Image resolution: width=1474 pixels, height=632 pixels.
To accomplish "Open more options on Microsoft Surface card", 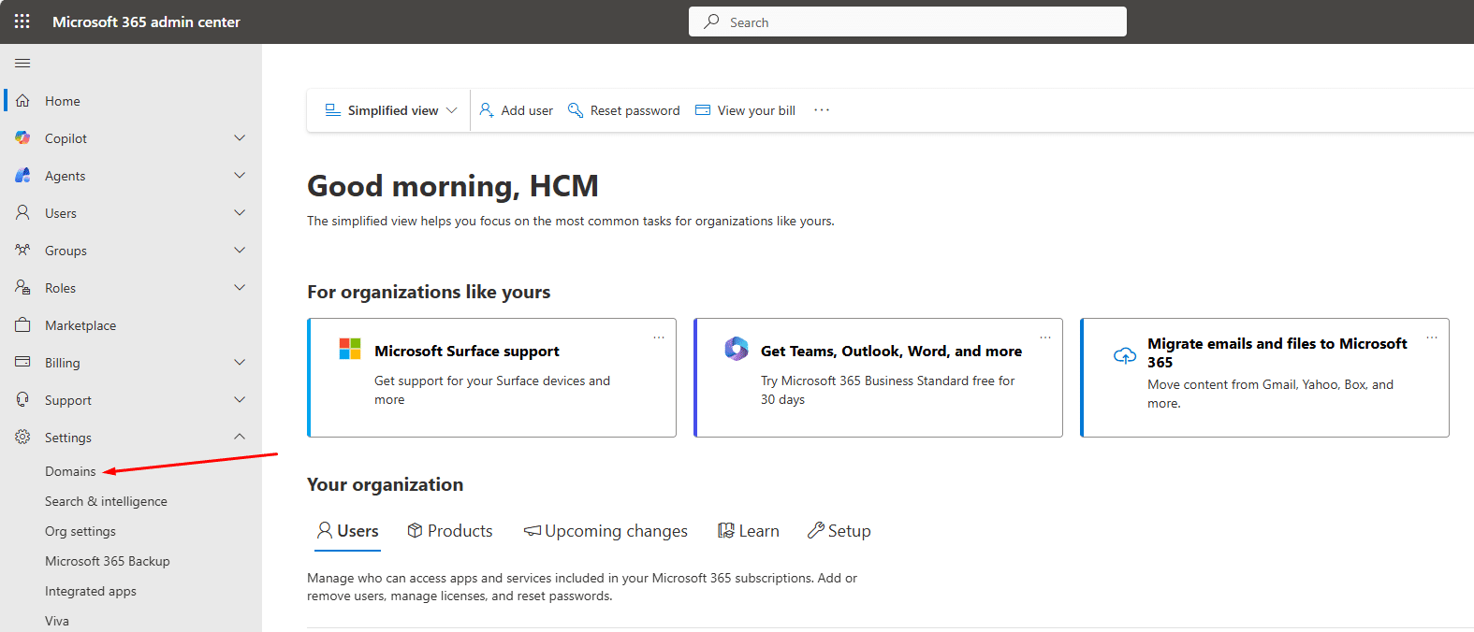I will click(659, 338).
